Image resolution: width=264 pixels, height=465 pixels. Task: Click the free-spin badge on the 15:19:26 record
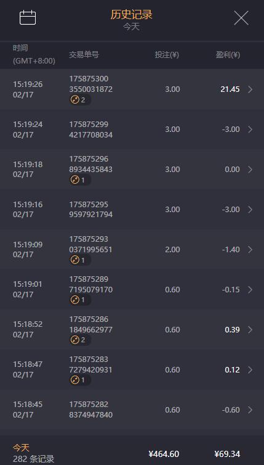pyautogui.click(x=80, y=100)
